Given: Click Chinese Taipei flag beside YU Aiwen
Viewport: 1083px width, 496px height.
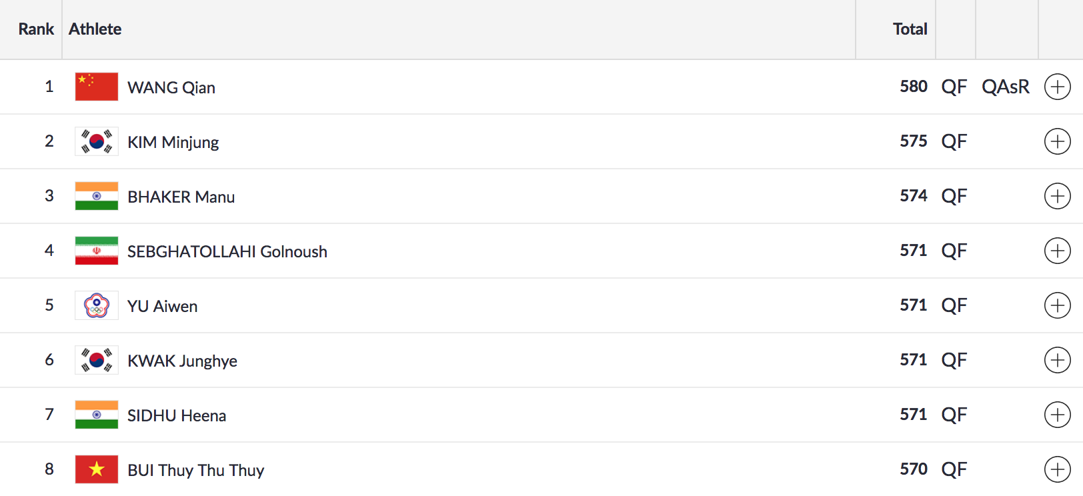Looking at the screenshot, I should (x=97, y=305).
